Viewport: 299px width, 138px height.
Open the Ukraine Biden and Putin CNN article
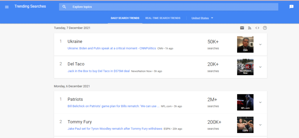tap(112, 48)
